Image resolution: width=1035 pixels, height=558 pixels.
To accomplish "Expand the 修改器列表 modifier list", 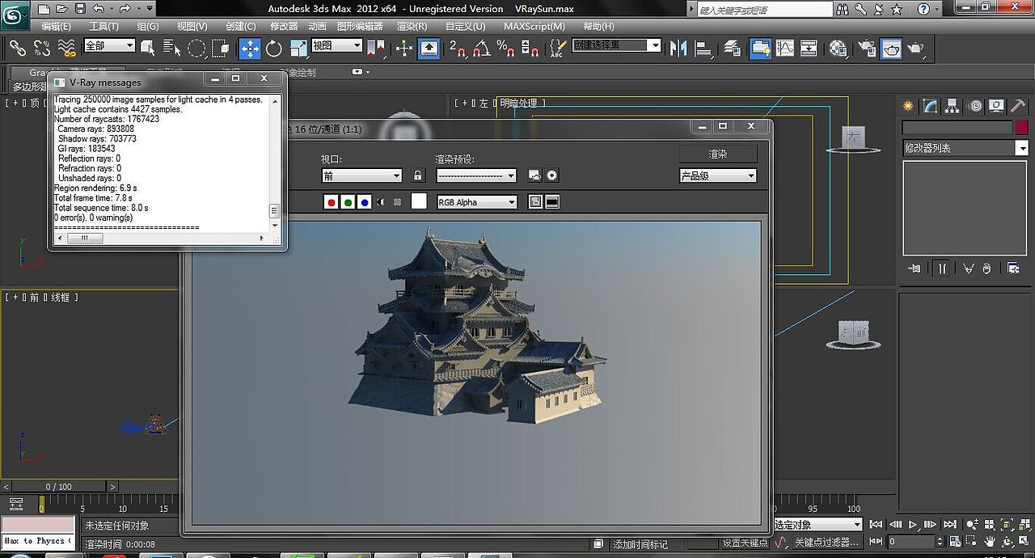I will pyautogui.click(x=1023, y=147).
